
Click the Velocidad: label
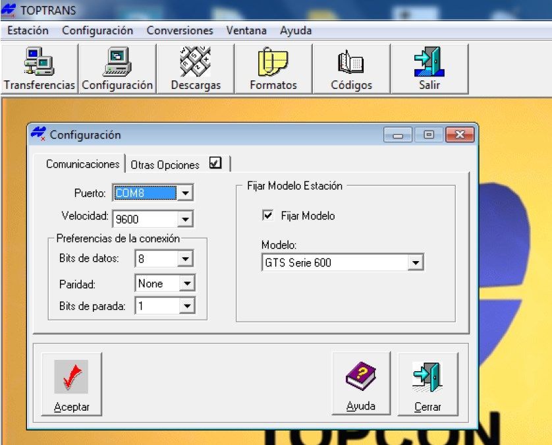(x=85, y=216)
